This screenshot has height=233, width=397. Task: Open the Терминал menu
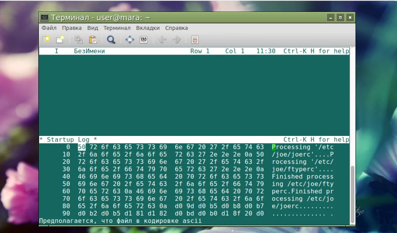pyautogui.click(x=117, y=28)
